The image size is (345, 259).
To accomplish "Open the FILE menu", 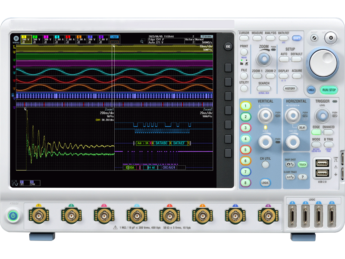I will coord(244,76).
